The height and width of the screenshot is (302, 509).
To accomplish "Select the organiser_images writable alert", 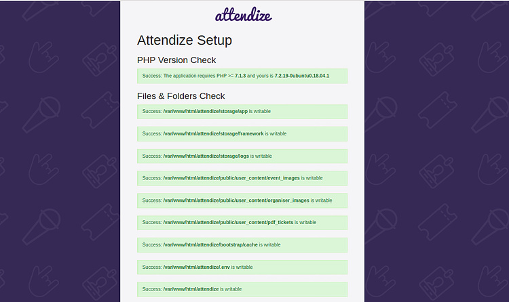I will (242, 200).
